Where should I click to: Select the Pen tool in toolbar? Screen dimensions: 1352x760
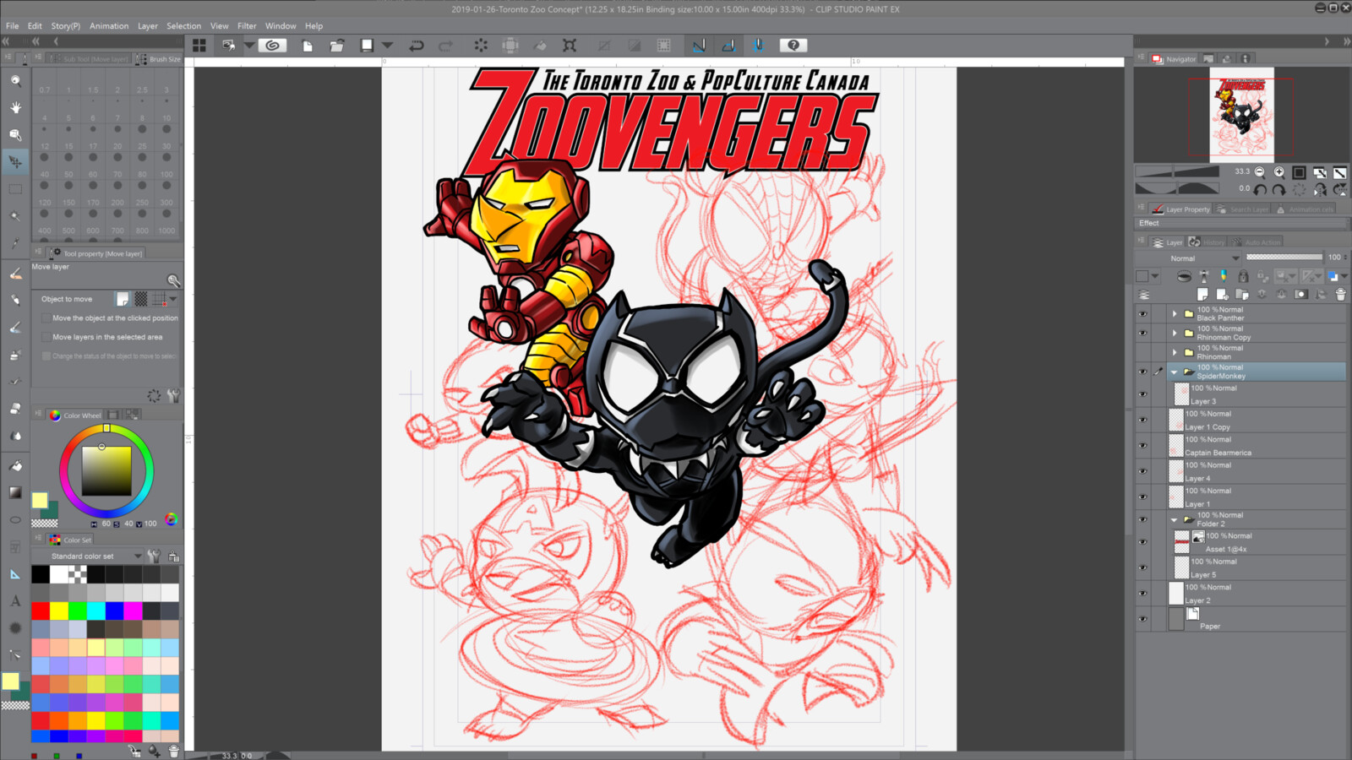(15, 274)
